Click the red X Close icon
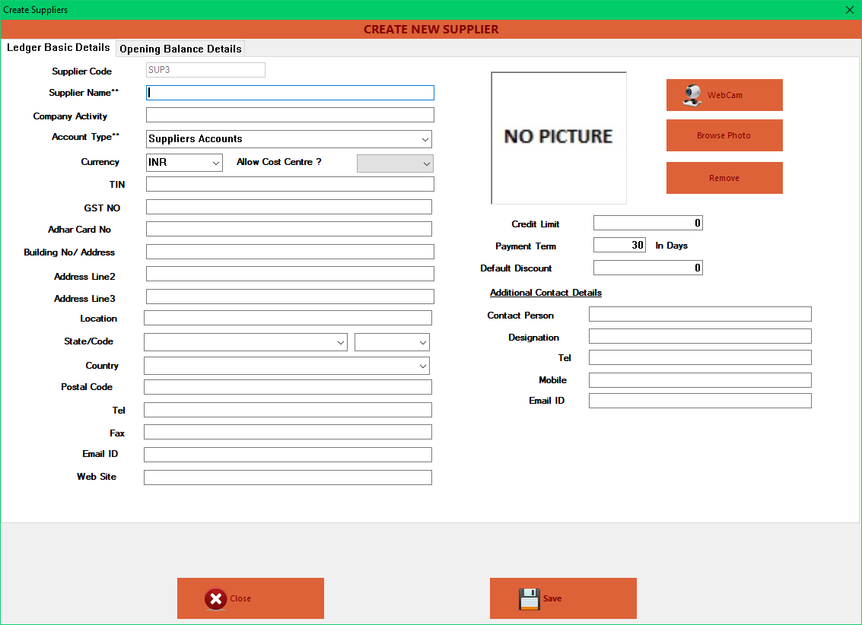Image resolution: width=862 pixels, height=625 pixels. pyautogui.click(x=214, y=598)
